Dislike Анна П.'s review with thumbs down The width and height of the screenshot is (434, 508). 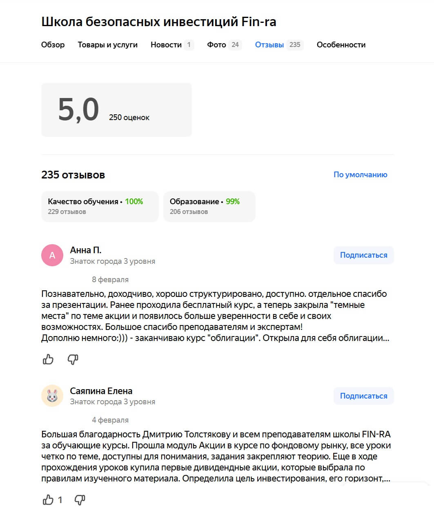pyautogui.click(x=73, y=359)
